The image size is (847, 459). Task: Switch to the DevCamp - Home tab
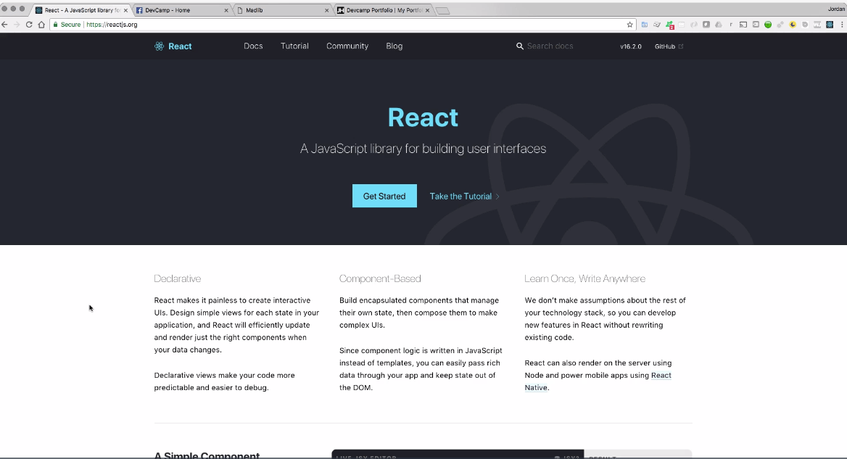[182, 10]
